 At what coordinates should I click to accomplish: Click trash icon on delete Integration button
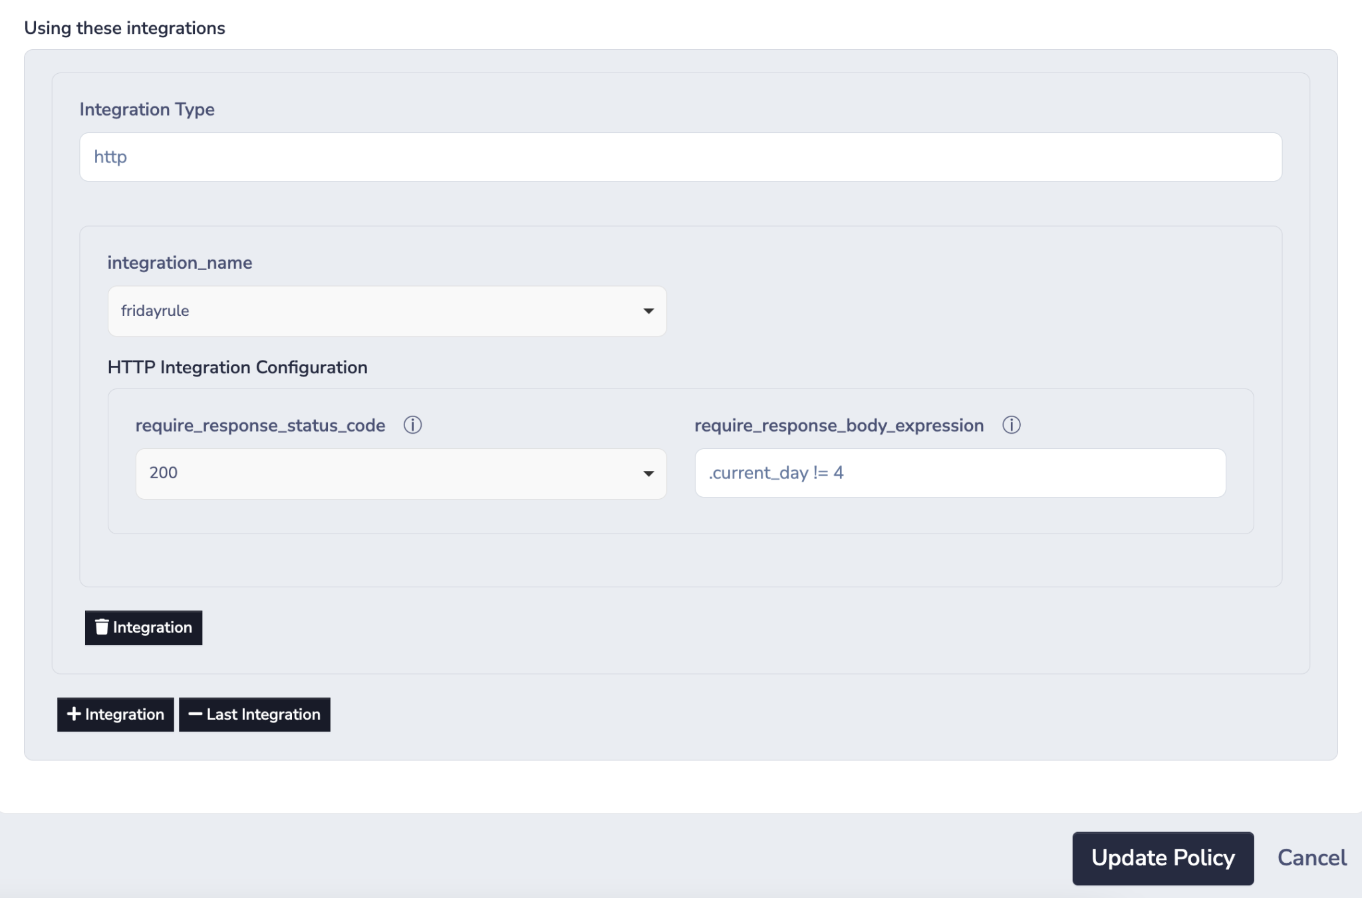point(102,627)
